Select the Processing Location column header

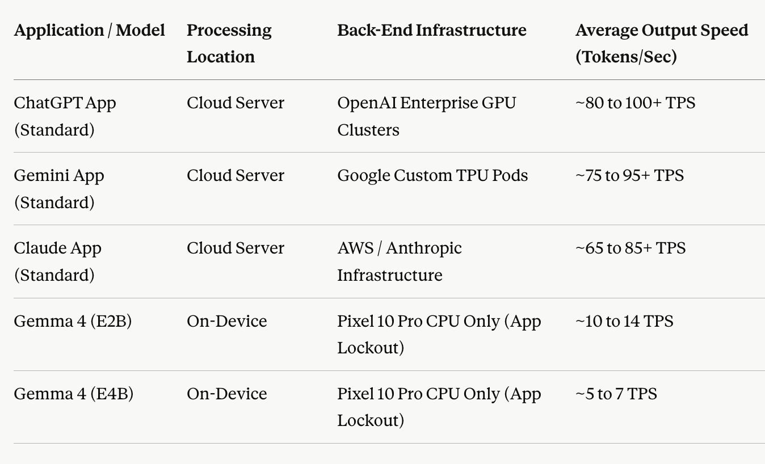click(x=229, y=44)
